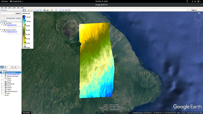Enable the Borders and Labels layer checkbox
The height and width of the screenshot is (114, 203).
(x=4, y=76)
